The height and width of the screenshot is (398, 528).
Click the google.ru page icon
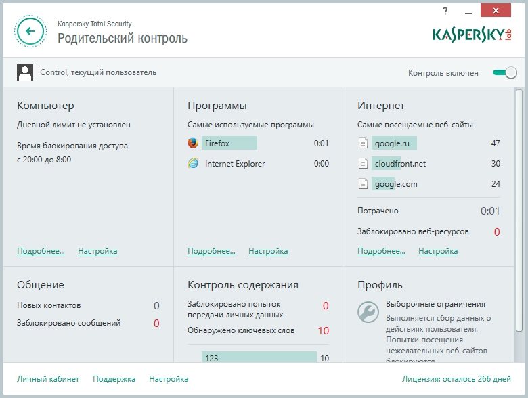point(364,143)
